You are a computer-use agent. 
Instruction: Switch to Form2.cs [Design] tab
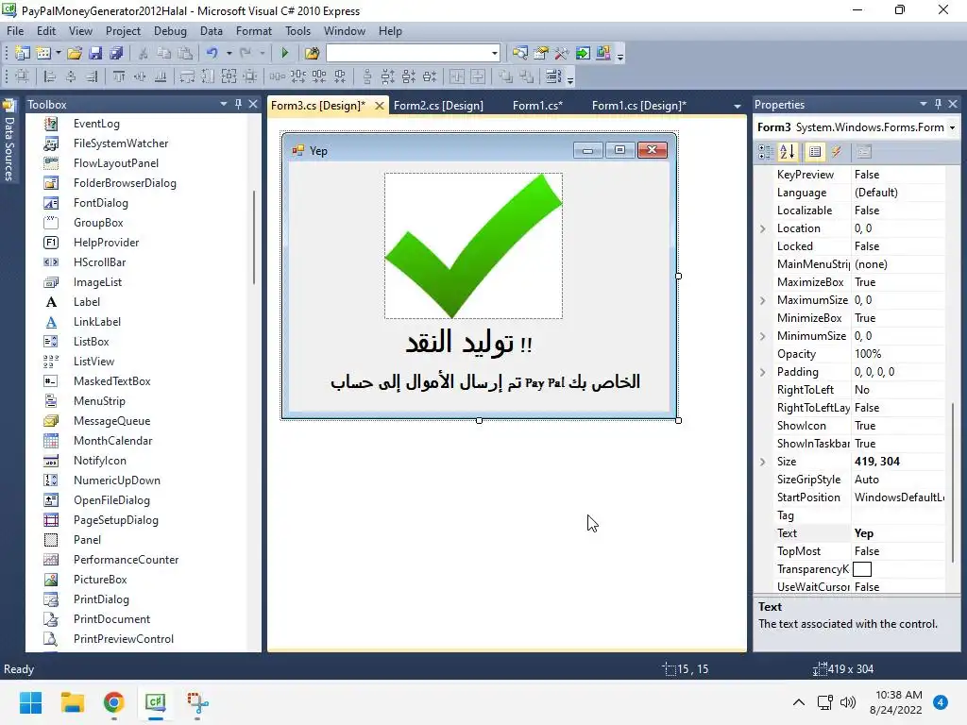[x=438, y=106]
